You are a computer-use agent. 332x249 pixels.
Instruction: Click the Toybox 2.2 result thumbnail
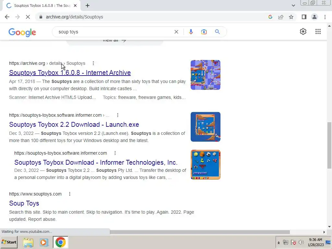pos(205,127)
